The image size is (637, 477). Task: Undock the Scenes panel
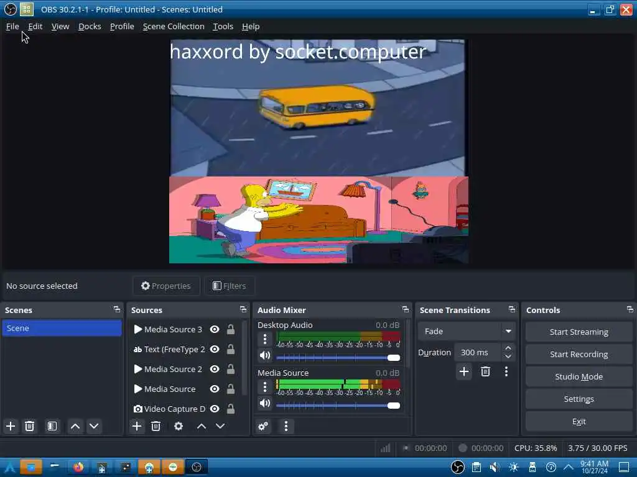click(x=117, y=309)
